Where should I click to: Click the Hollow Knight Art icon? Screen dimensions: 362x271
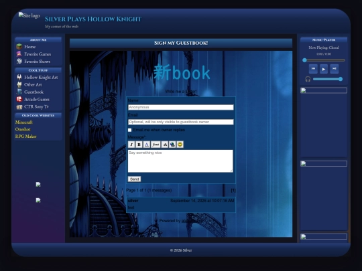(19, 77)
